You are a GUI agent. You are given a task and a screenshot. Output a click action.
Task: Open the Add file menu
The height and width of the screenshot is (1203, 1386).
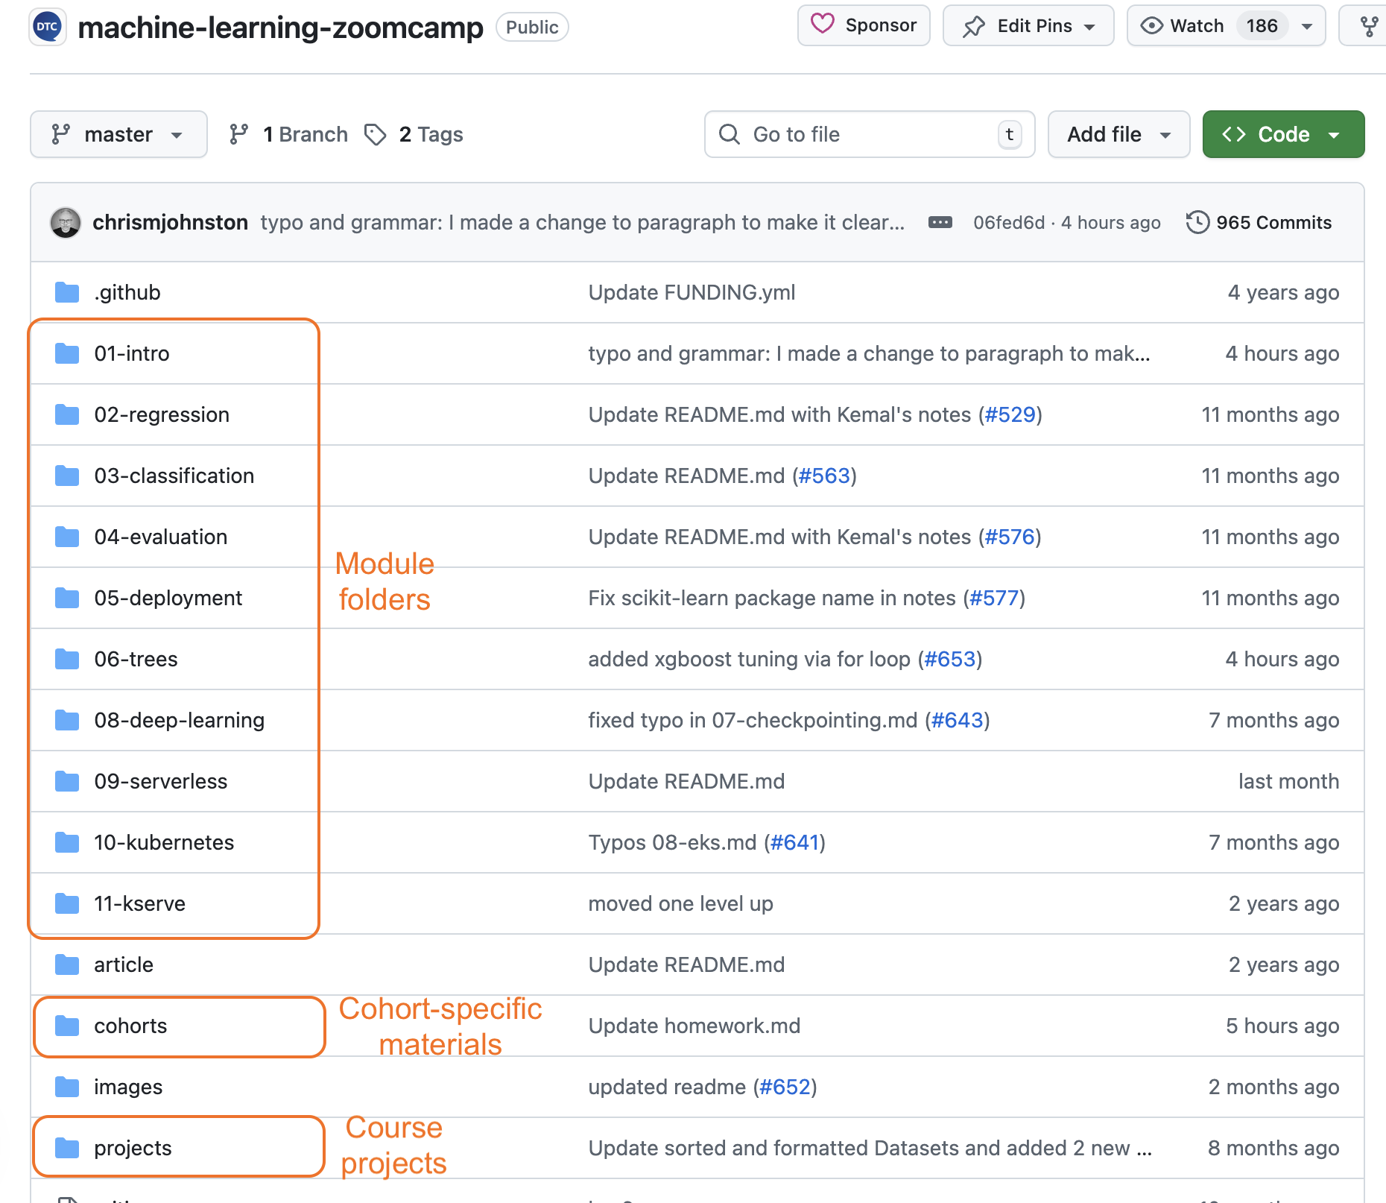click(1118, 135)
